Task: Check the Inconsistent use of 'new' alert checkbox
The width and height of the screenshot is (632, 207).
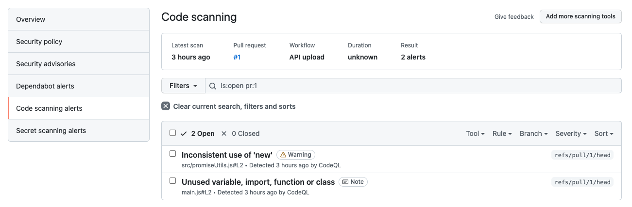Action: (172, 154)
